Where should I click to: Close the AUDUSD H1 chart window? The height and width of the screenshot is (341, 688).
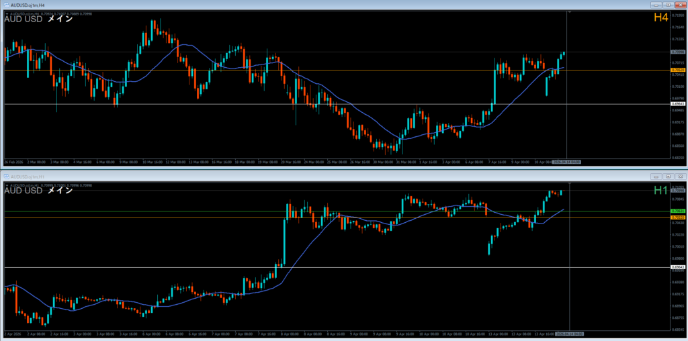681,176
